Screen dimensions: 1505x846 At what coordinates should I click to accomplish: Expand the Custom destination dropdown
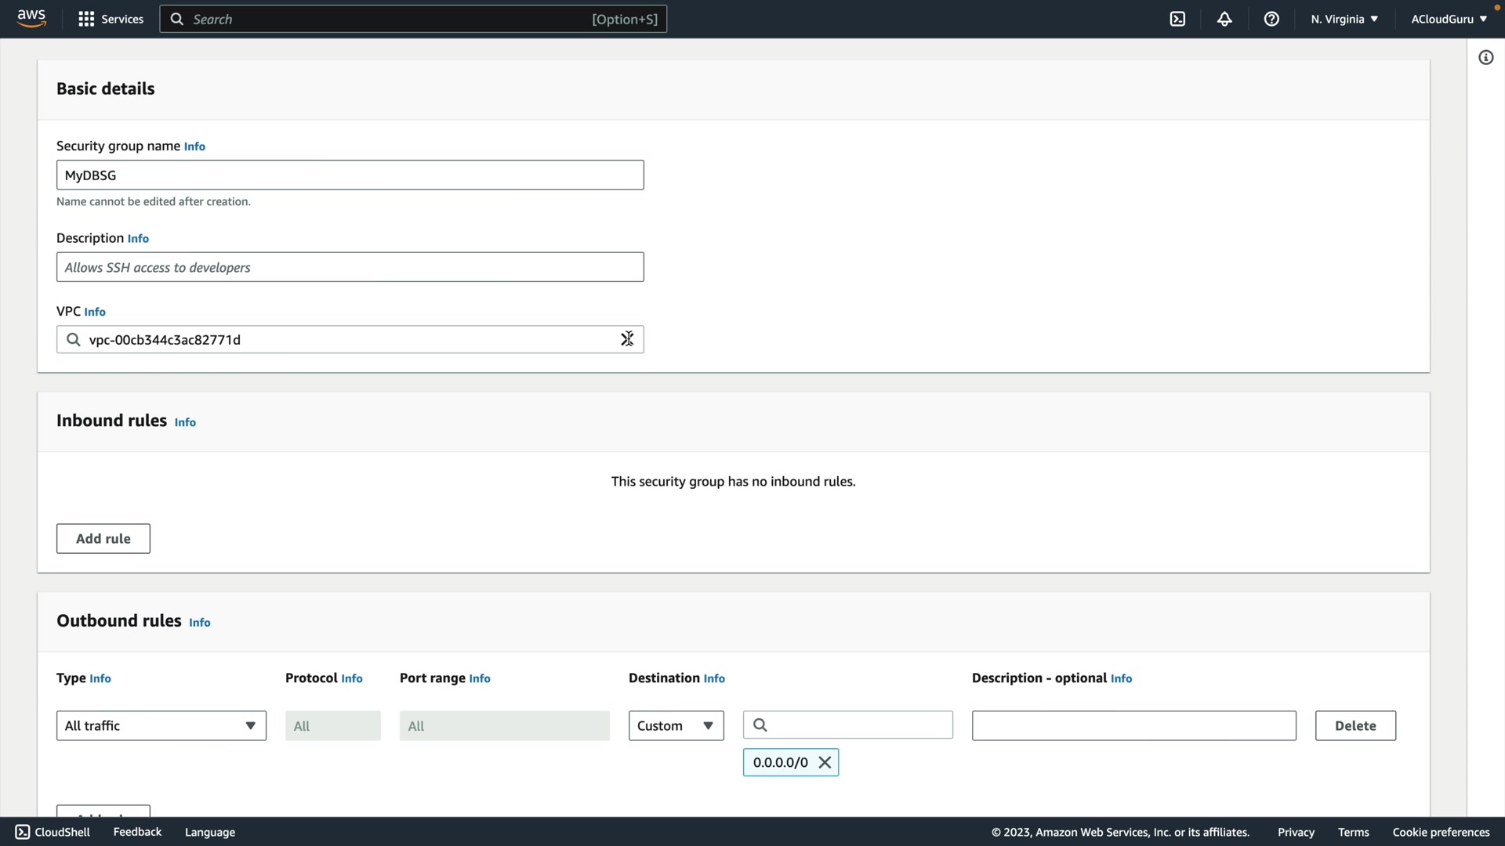[676, 725]
